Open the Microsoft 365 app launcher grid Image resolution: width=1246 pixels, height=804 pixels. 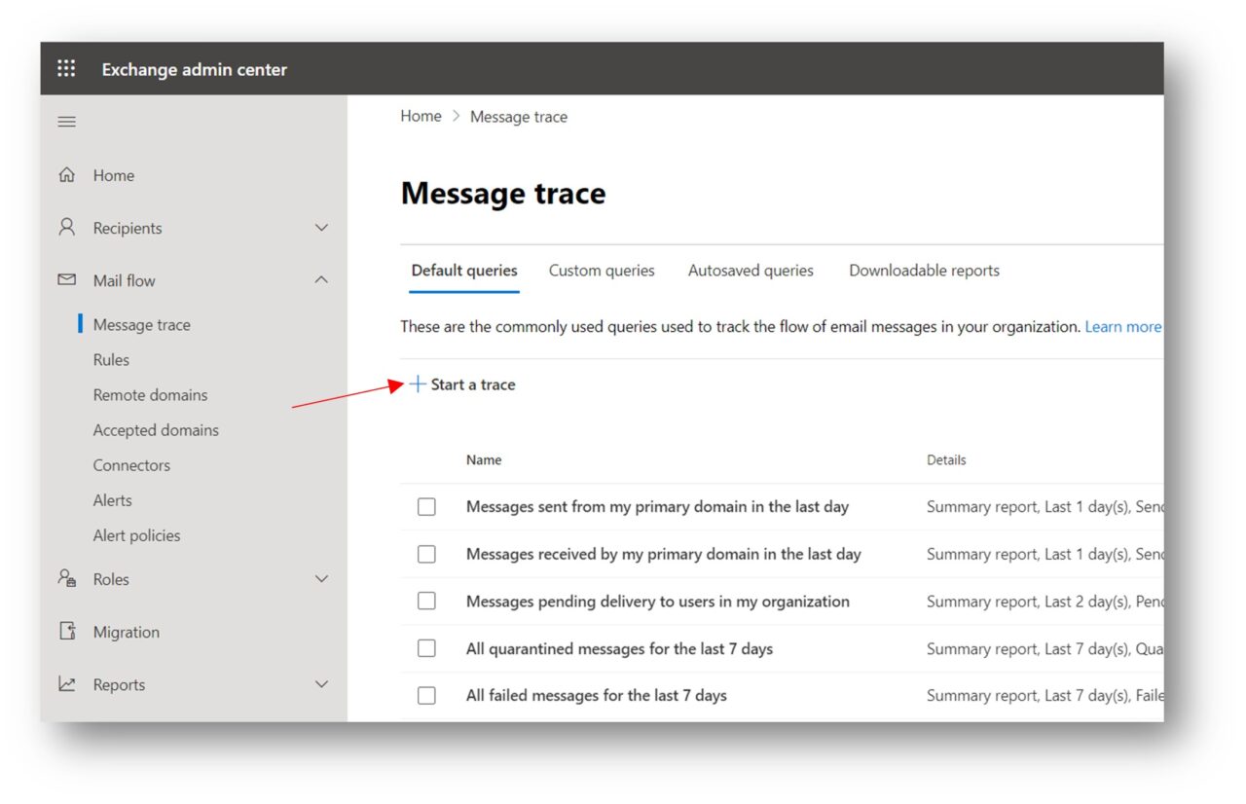66,68
